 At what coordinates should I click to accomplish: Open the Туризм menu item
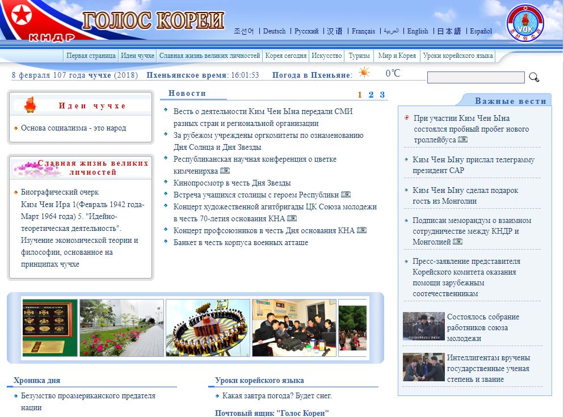[x=359, y=56]
